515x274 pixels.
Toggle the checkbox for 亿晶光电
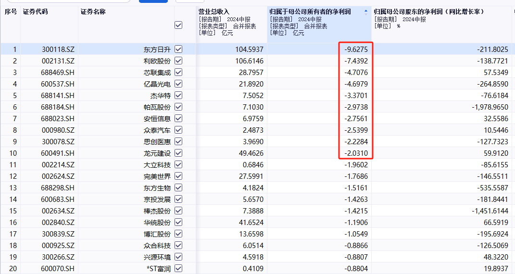178,84
